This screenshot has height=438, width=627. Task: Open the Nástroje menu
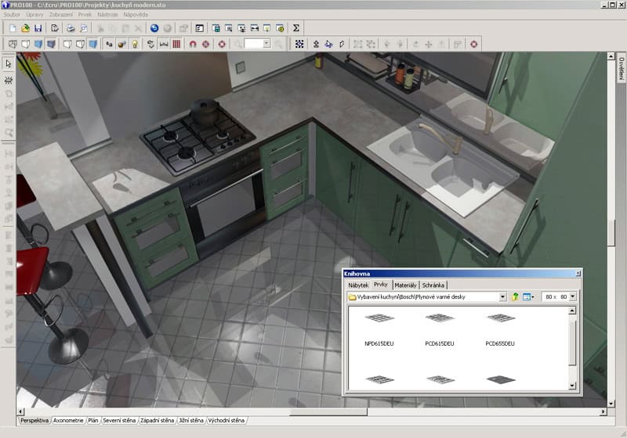coord(108,15)
